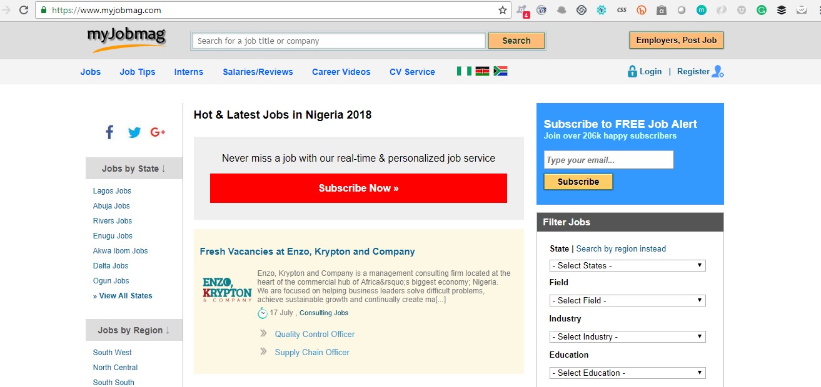Click the yellow Subscribe button

tap(578, 182)
